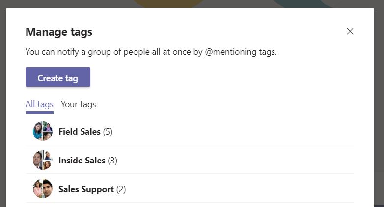Click the Manage tags heading
This screenshot has width=384, height=207.
coord(59,32)
